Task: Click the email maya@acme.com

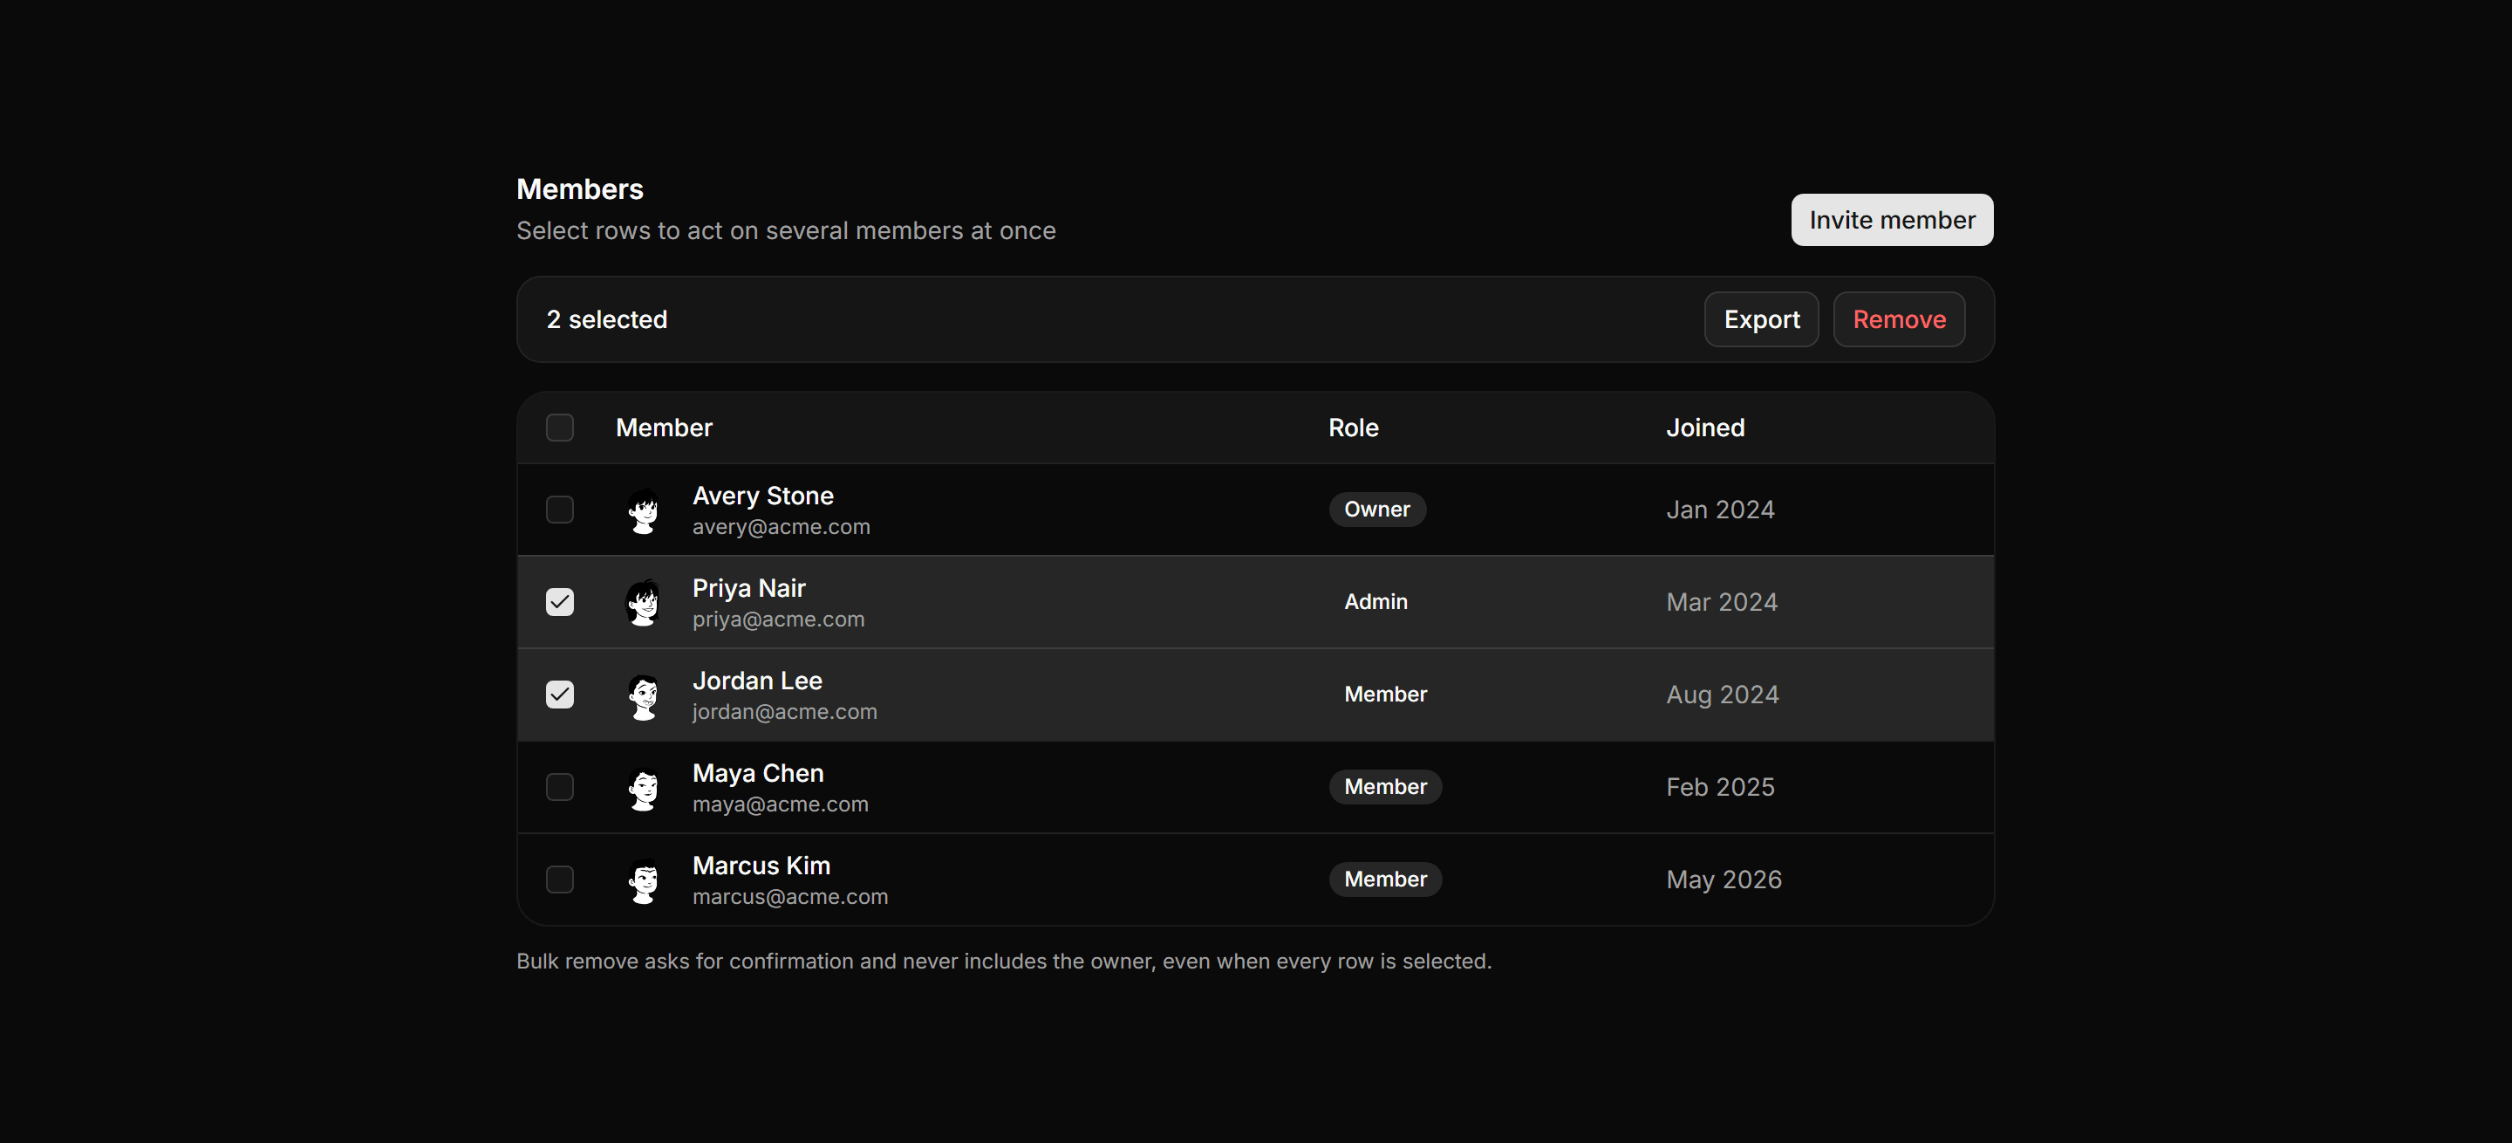Action: point(780,804)
